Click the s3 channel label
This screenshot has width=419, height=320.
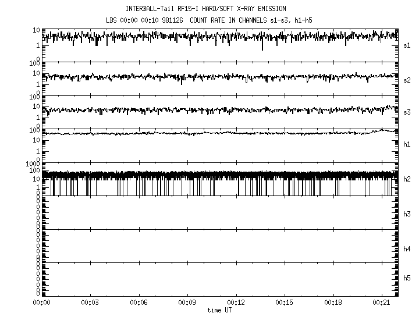pyautogui.click(x=407, y=112)
